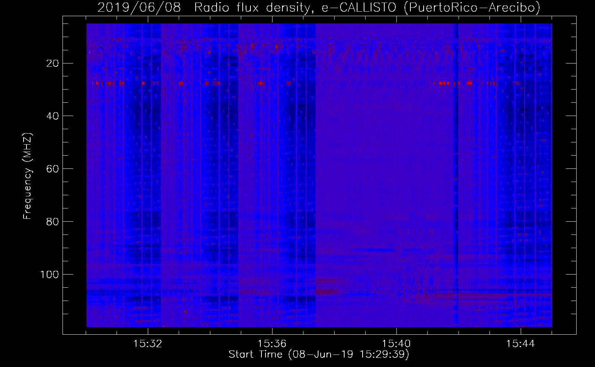This screenshot has width=595, height=367.
Task: Click the 2019/06/08 date in title
Action: point(139,8)
